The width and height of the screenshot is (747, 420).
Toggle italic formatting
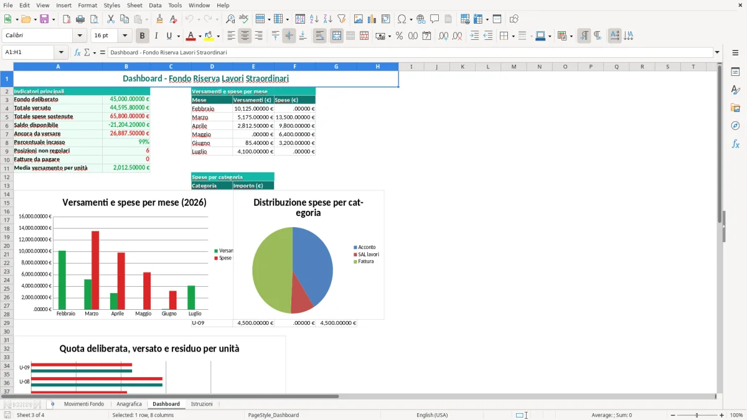(x=156, y=36)
